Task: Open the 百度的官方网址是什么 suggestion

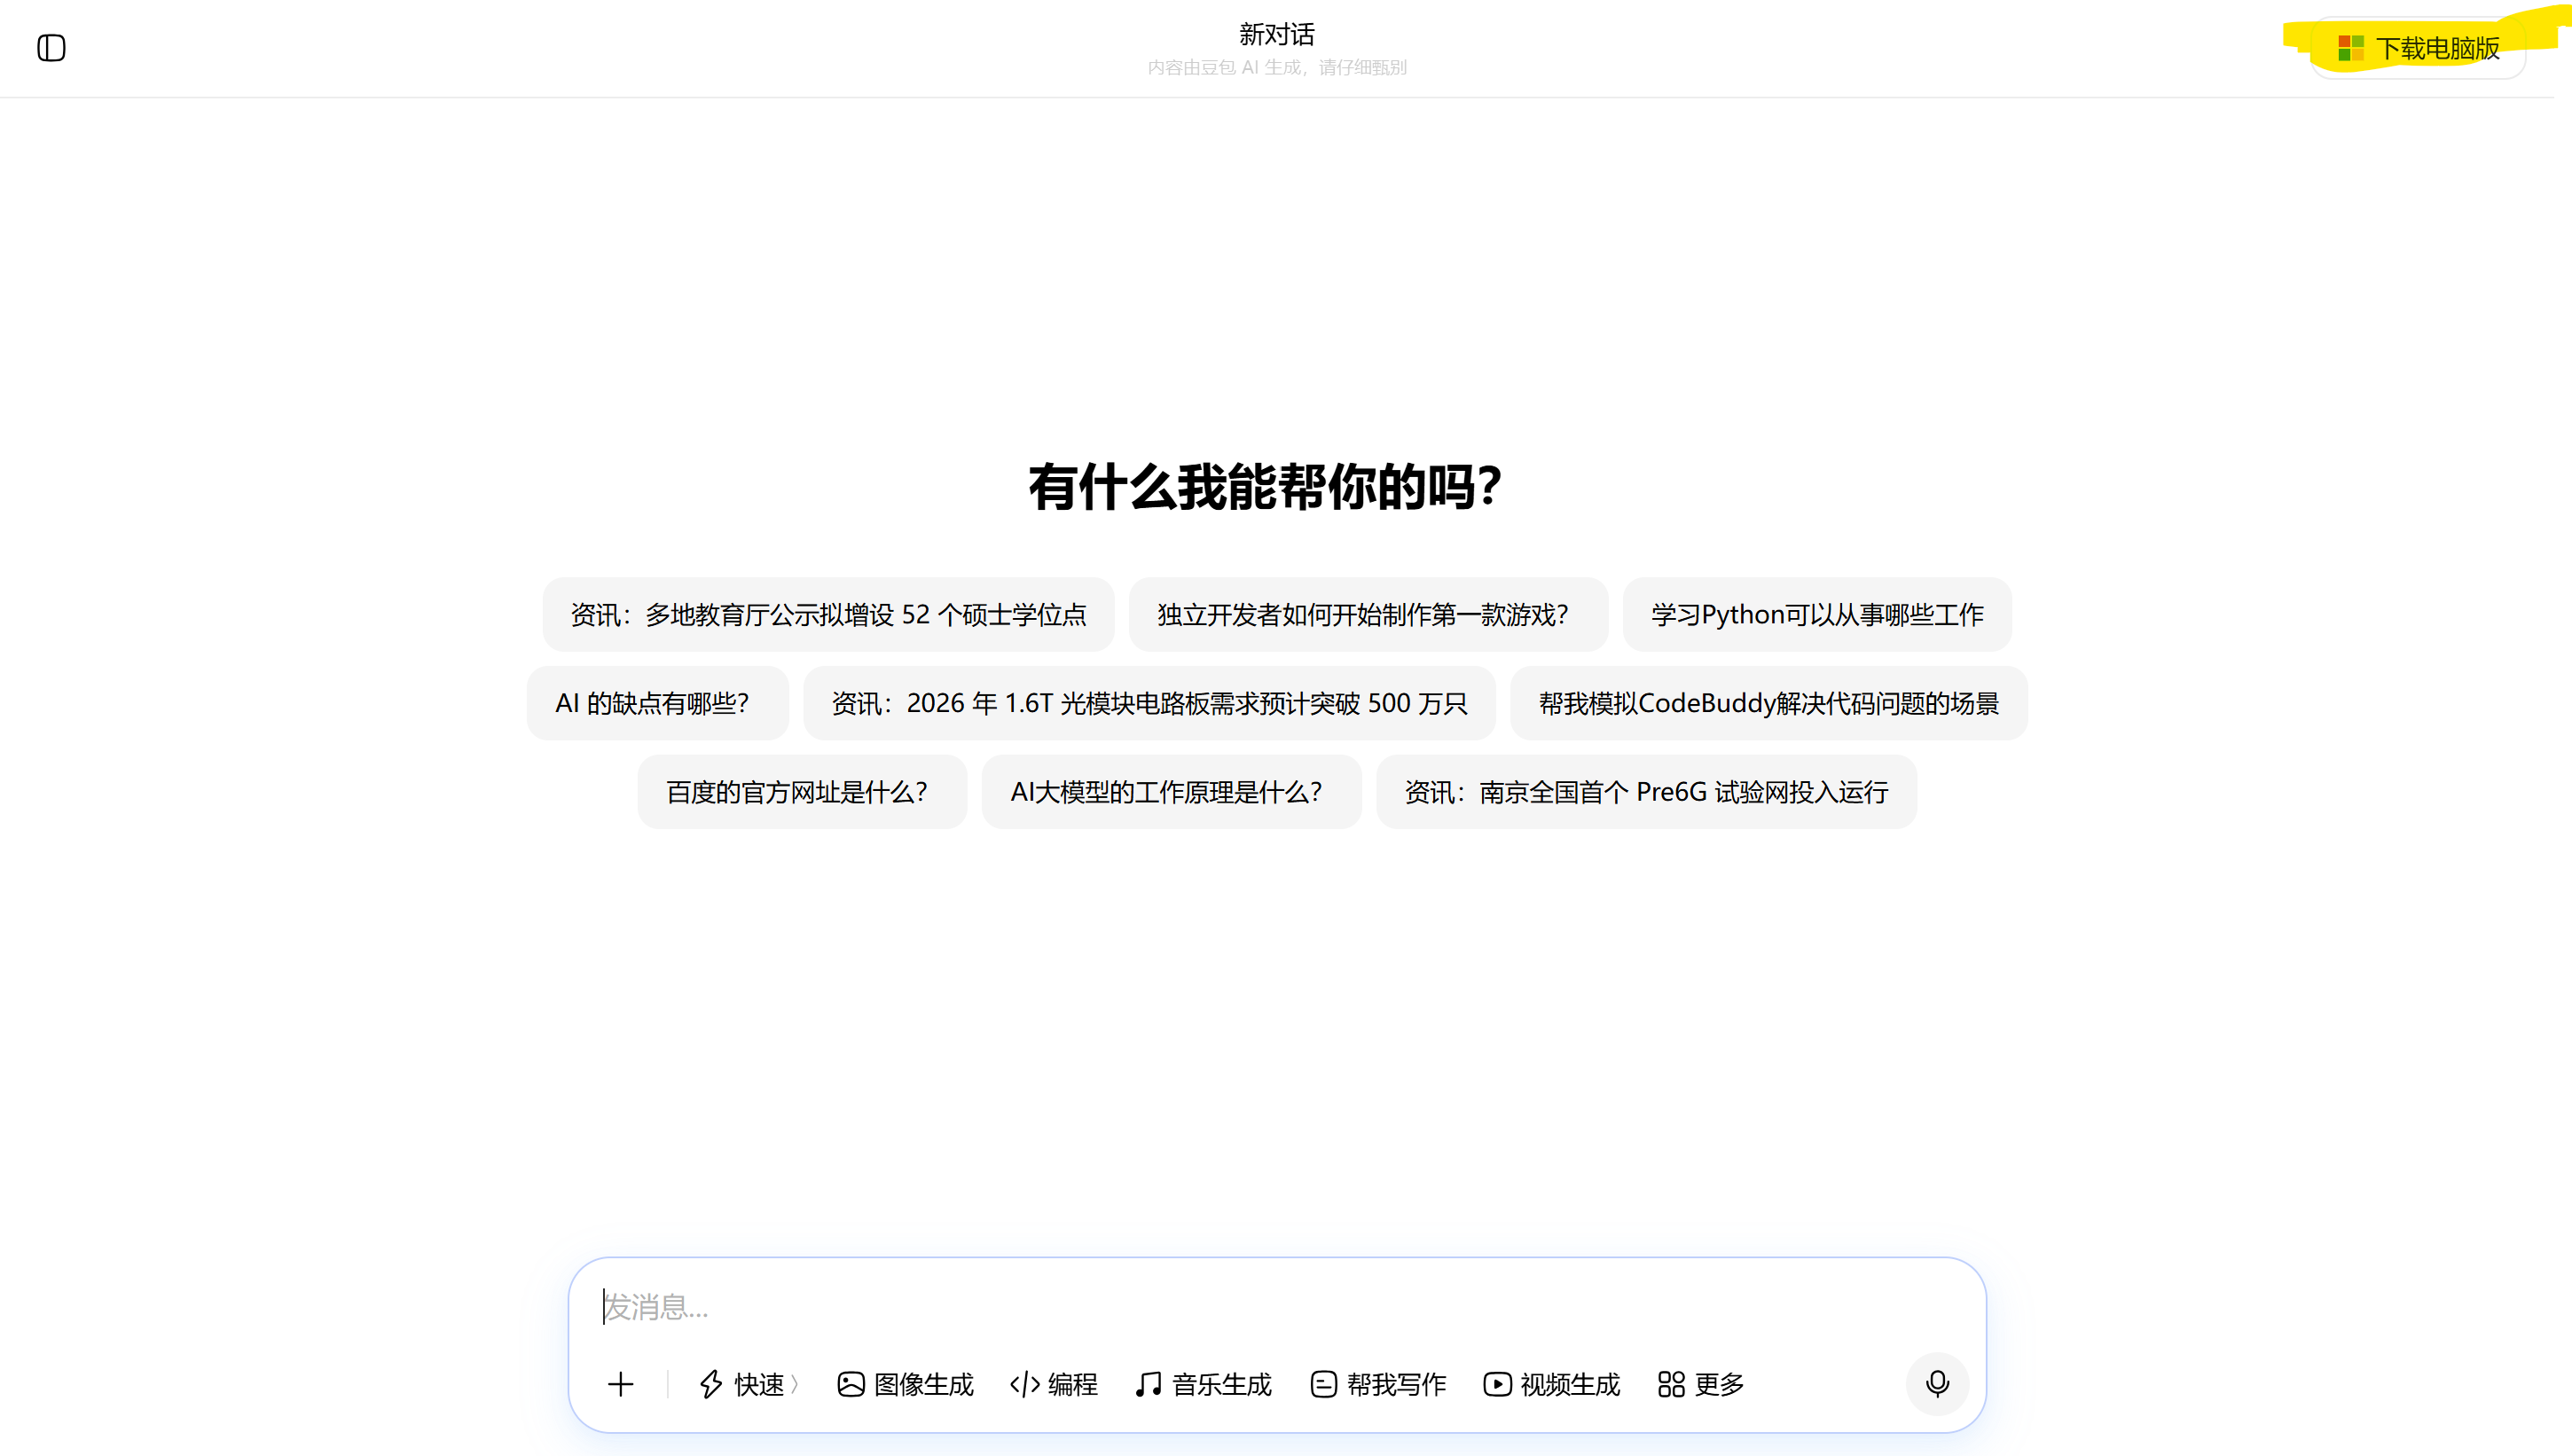Action: click(802, 792)
